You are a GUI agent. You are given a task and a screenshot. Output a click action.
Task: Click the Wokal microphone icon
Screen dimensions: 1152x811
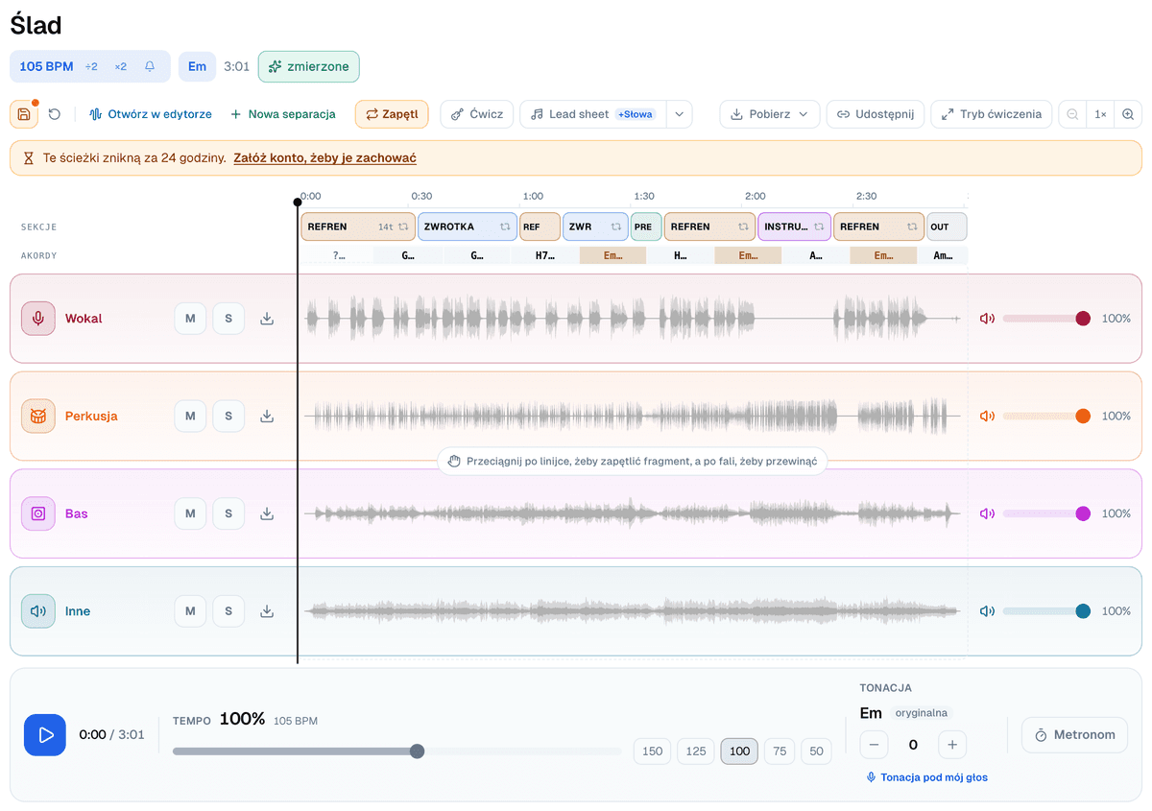point(38,319)
